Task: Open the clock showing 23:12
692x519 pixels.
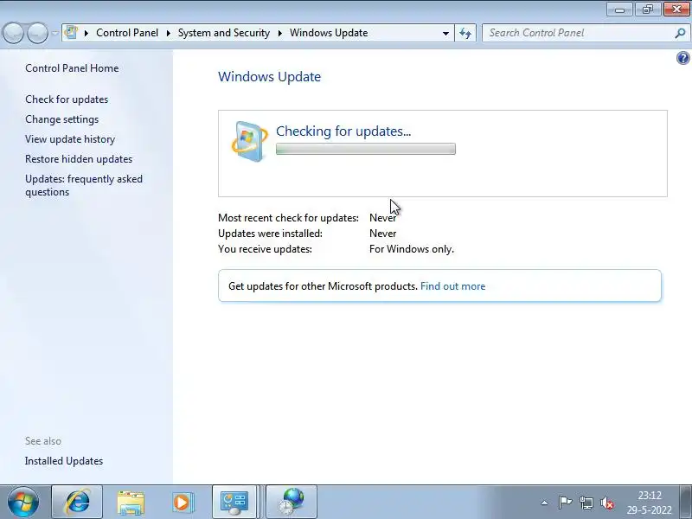Action: pos(650,503)
